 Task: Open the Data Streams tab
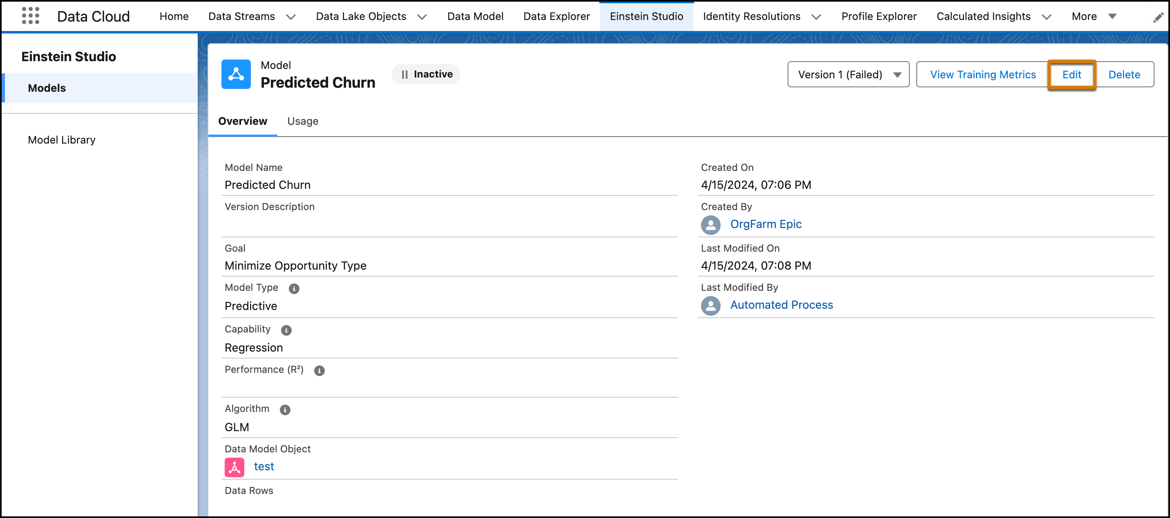click(241, 16)
